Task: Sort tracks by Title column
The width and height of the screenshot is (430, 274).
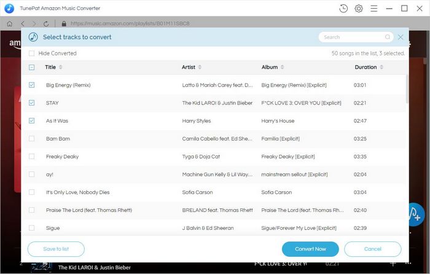Action: point(60,67)
